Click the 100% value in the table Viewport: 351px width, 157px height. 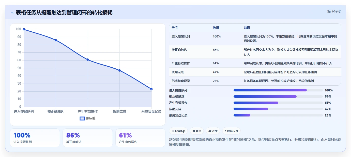(217, 36)
